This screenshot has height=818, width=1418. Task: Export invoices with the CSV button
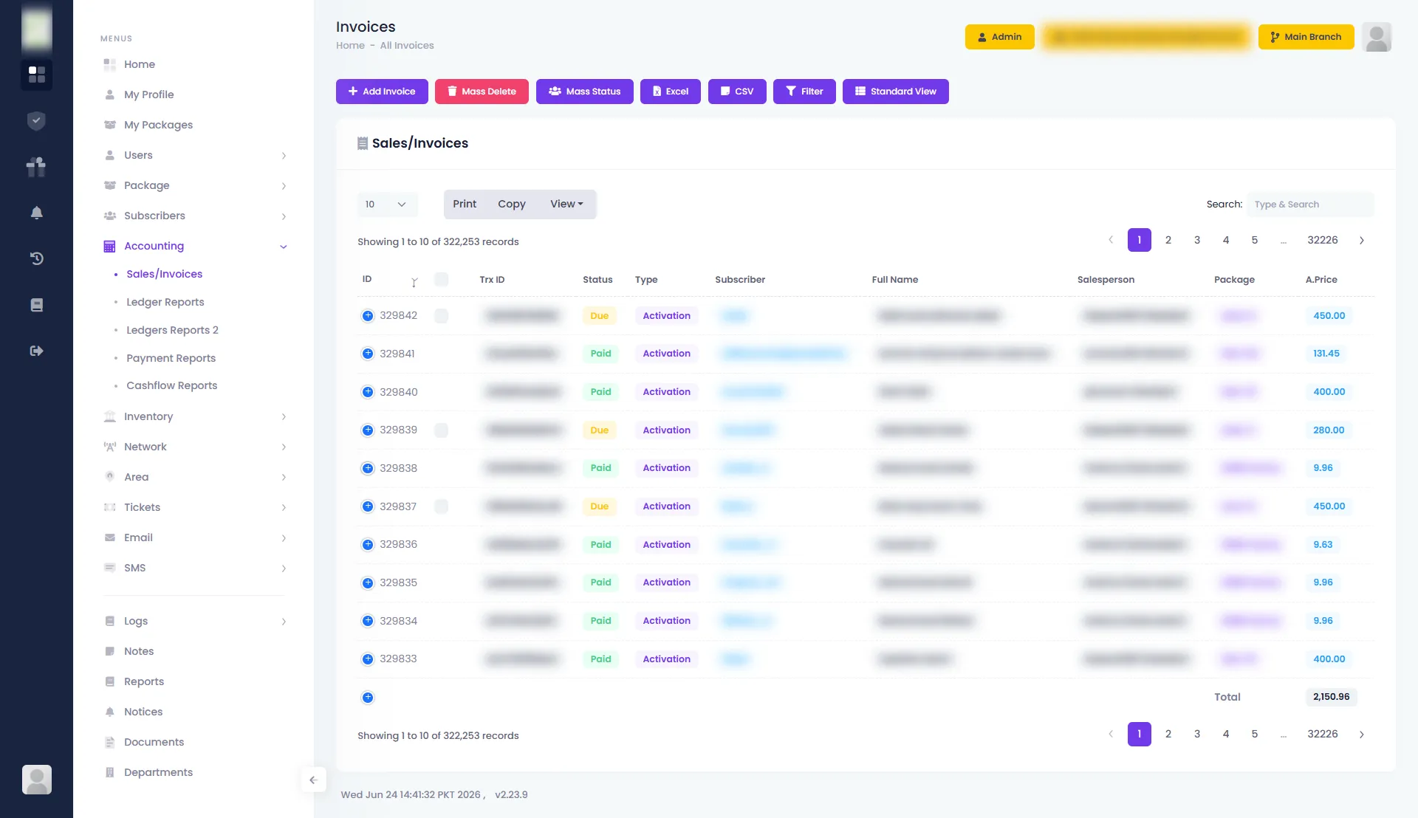point(737,92)
